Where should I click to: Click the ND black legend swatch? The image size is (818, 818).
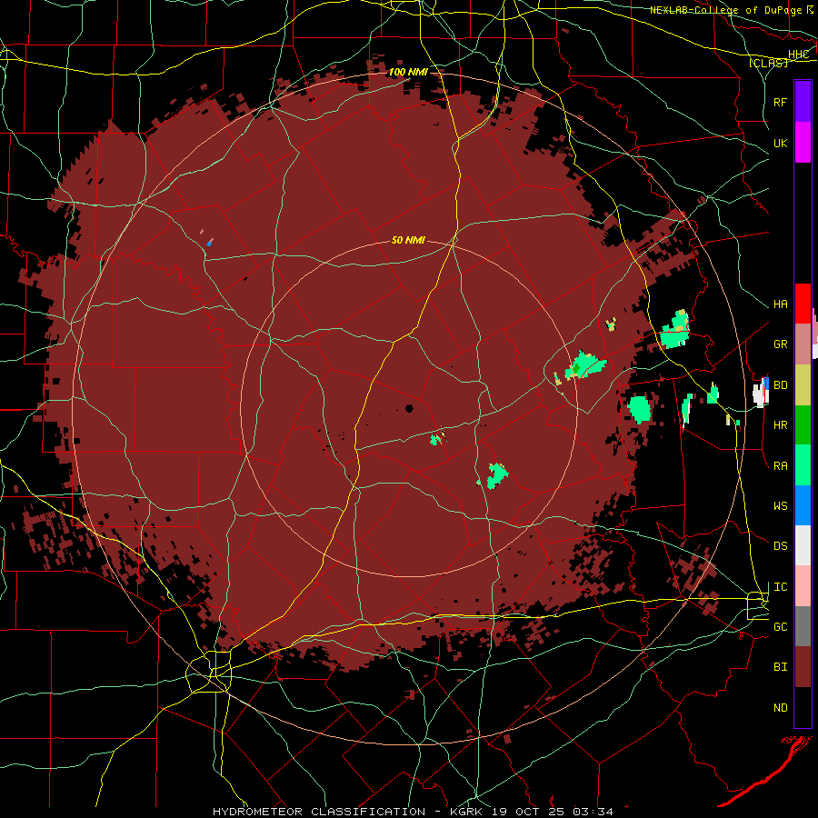coord(803,707)
